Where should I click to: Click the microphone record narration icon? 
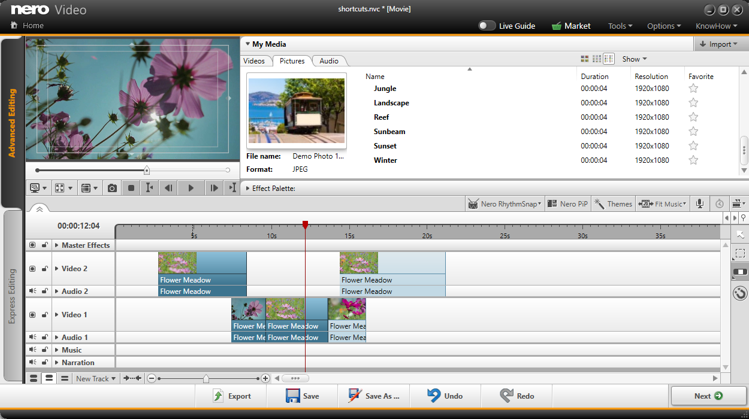(699, 204)
